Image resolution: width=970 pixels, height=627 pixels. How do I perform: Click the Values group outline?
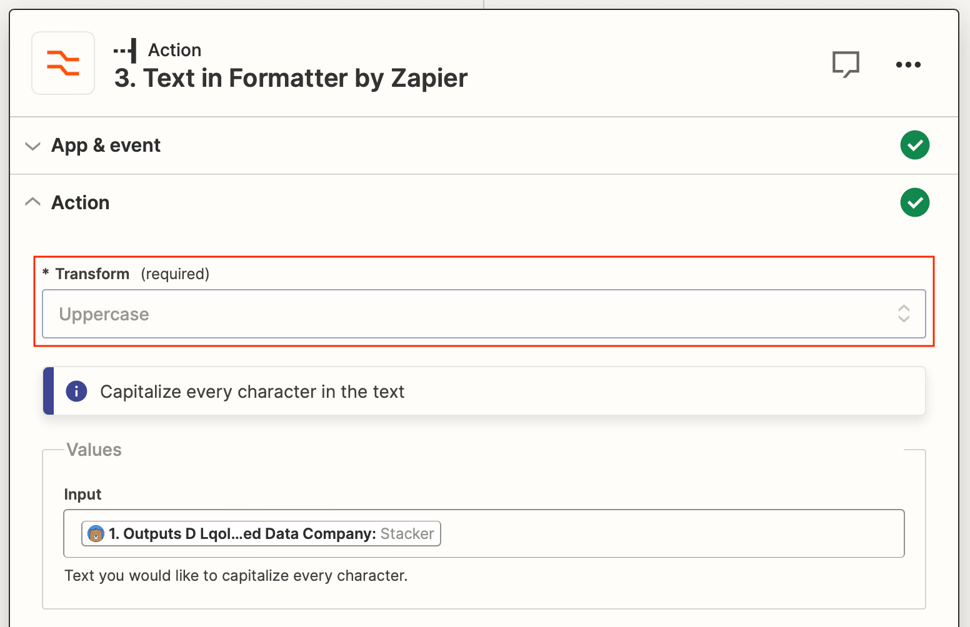point(94,450)
